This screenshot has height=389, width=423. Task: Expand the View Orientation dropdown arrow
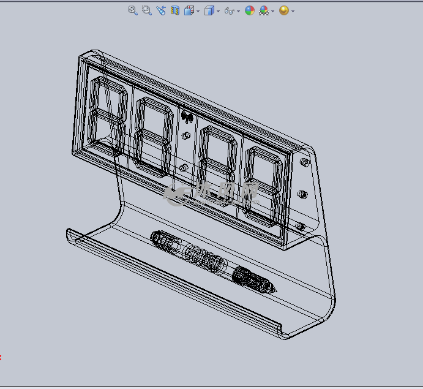[198, 12]
